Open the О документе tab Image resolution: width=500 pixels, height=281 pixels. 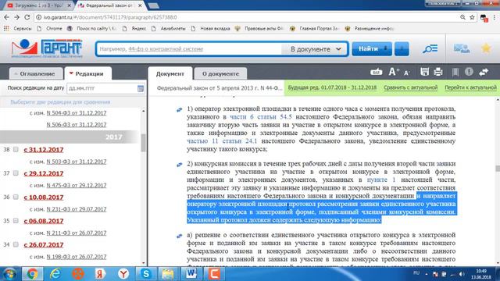coord(220,74)
